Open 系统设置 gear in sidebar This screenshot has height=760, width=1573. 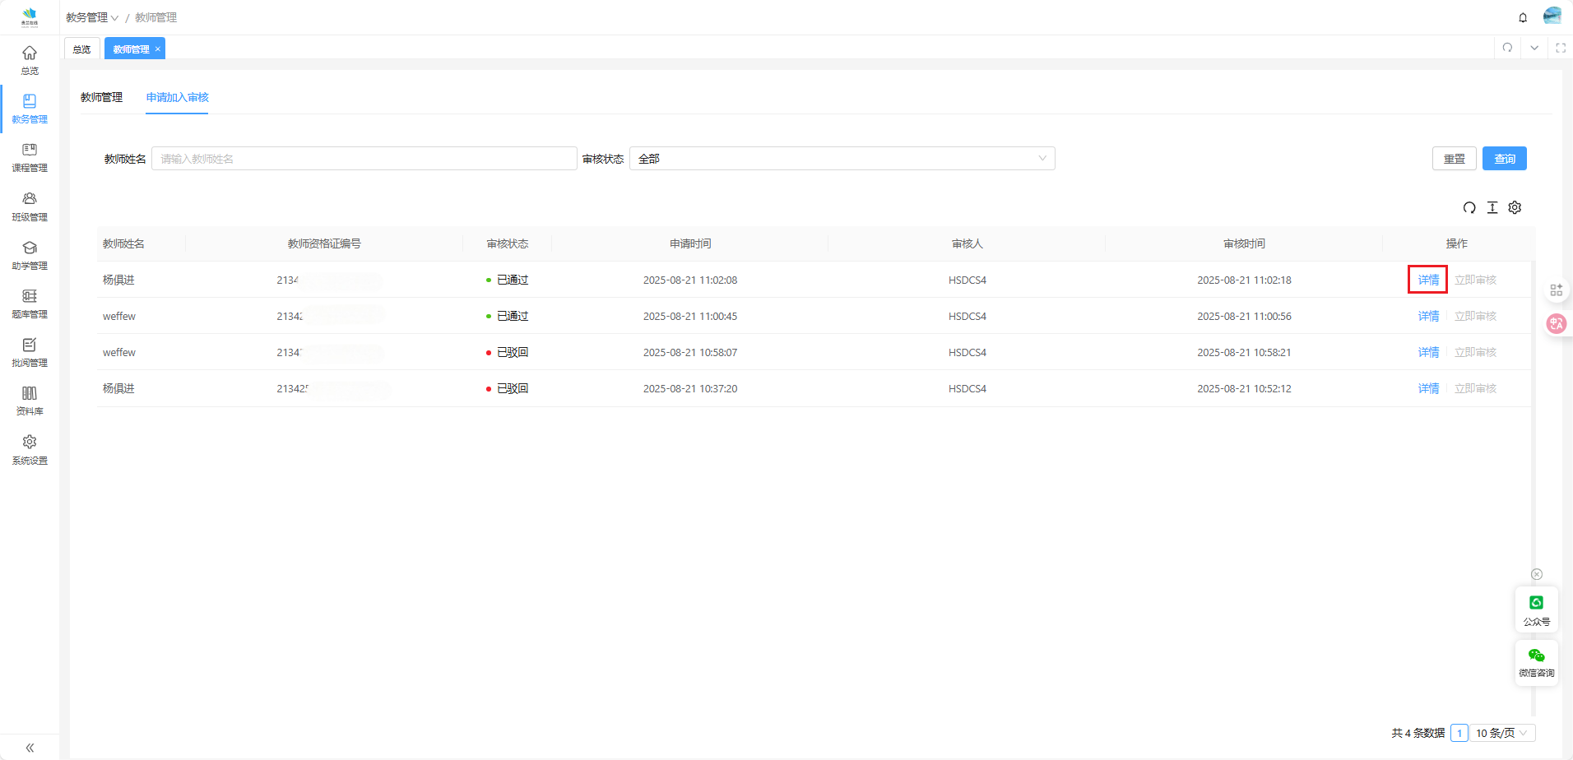pos(30,449)
